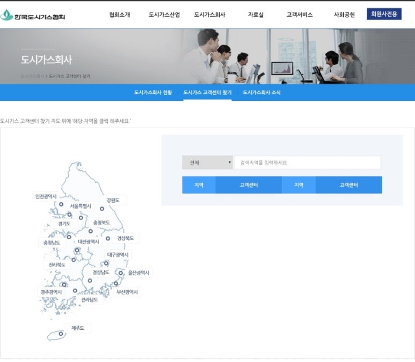The image size is (415, 362).
Task: Click the 전라남도 map label
Action: (90, 300)
